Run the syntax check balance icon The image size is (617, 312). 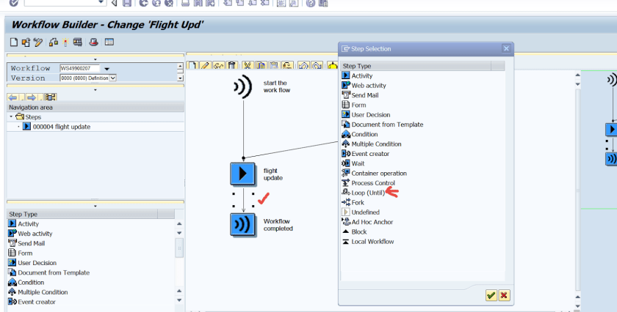pos(54,42)
